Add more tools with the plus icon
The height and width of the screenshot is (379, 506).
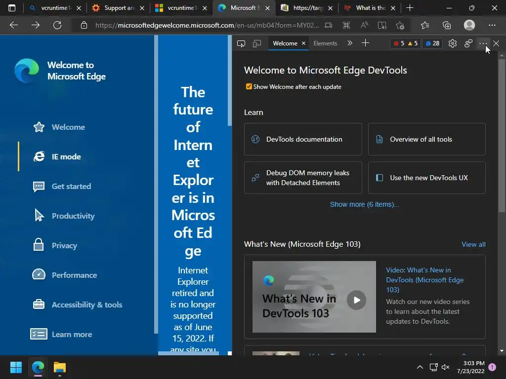[x=365, y=43]
